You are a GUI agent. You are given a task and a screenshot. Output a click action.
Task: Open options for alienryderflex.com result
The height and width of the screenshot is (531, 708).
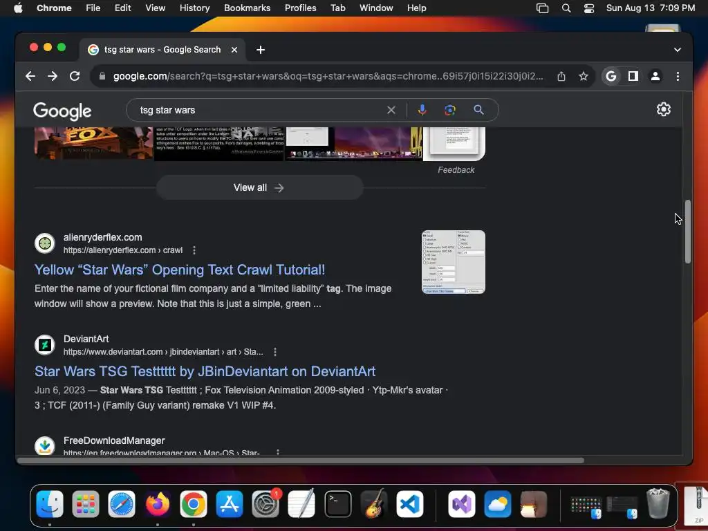(x=194, y=250)
